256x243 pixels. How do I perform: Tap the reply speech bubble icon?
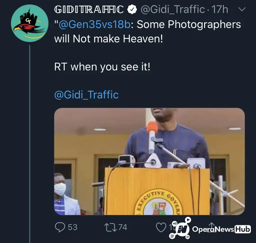pos(60,227)
